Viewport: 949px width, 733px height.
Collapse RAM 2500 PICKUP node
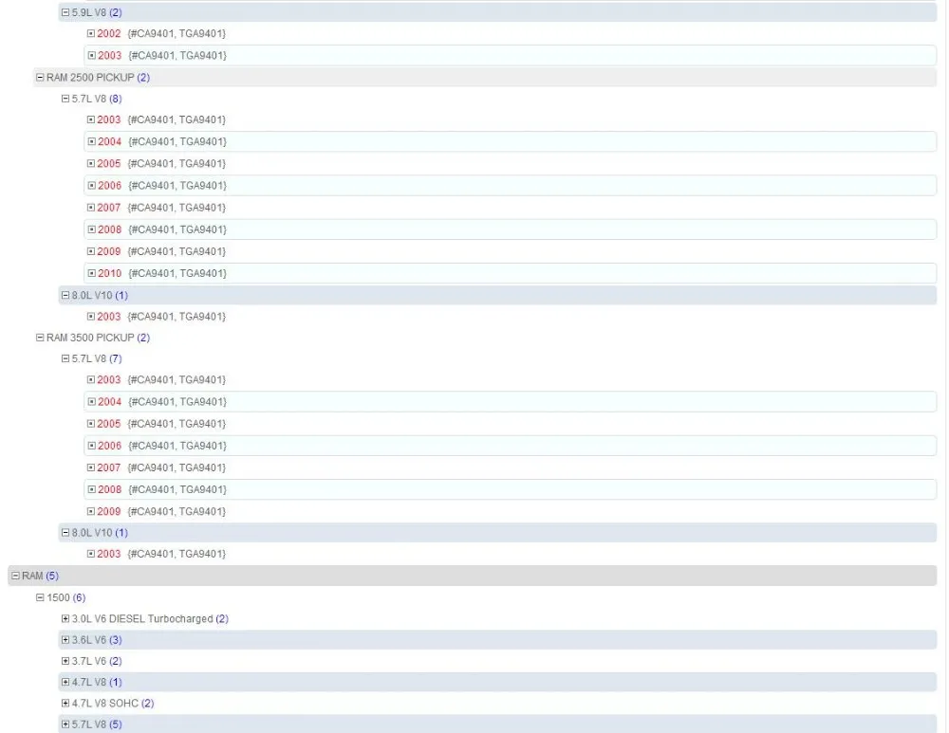pyautogui.click(x=40, y=78)
